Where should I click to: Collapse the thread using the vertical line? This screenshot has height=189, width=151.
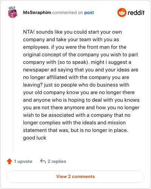pyautogui.click(x=12, y=86)
